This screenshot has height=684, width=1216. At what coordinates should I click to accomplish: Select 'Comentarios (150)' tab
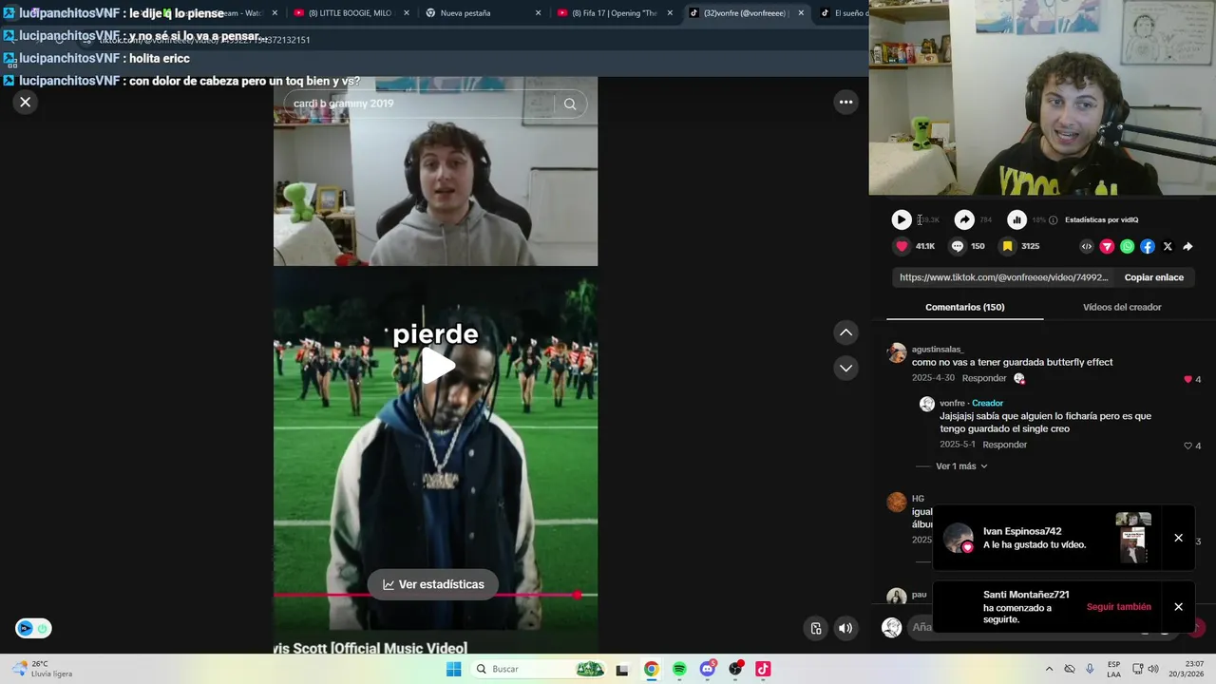pos(964,307)
